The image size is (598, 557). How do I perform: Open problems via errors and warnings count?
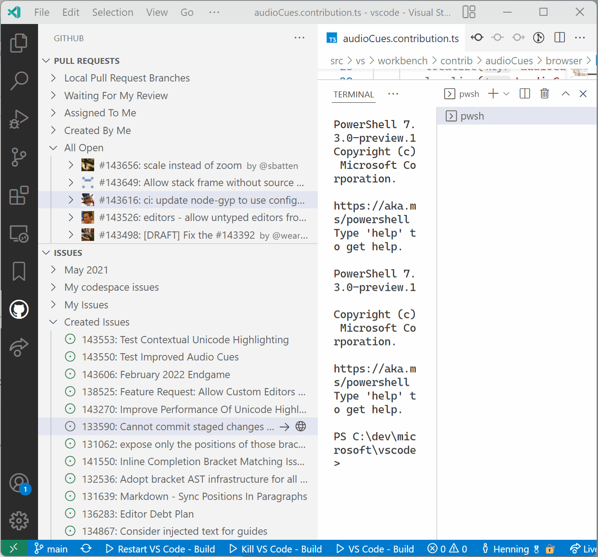(x=447, y=549)
